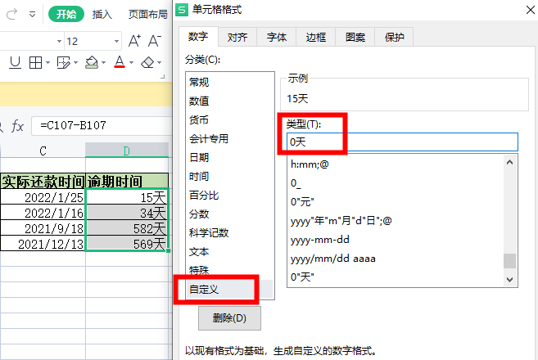Apply cell borders icon
Viewport: 538px width, 360px height.
coord(36,62)
